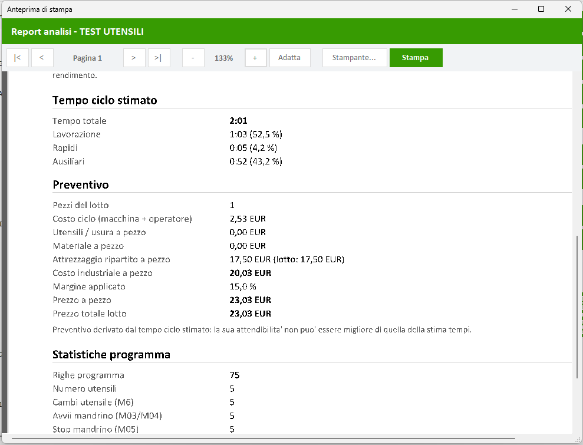Image resolution: width=583 pixels, height=445 pixels.
Task: Select the Preventivo derivato note text
Action: click(262, 329)
